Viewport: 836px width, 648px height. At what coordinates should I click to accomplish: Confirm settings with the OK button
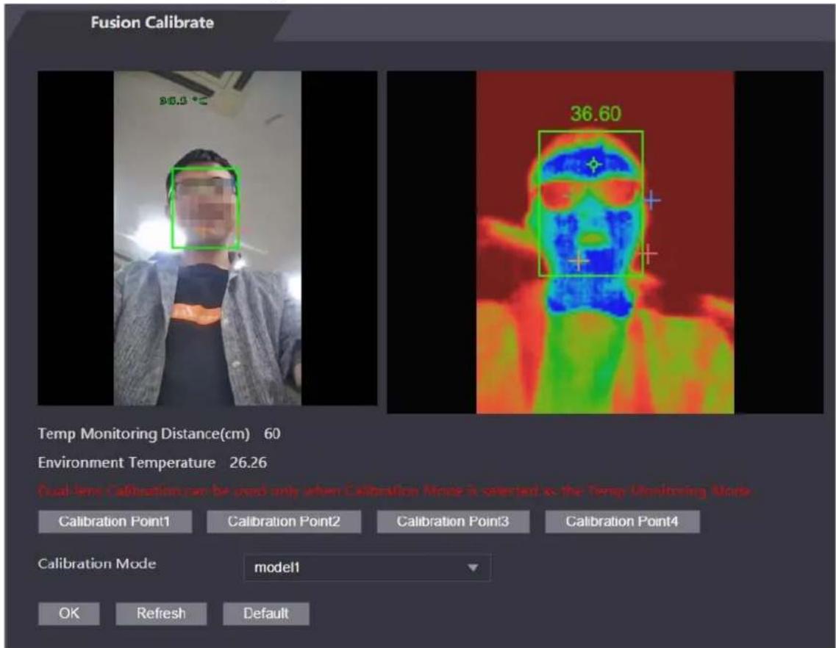(x=69, y=613)
